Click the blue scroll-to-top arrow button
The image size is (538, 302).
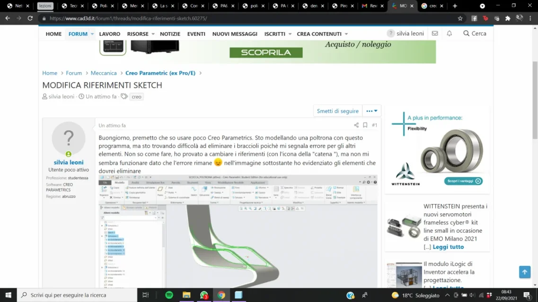525,272
